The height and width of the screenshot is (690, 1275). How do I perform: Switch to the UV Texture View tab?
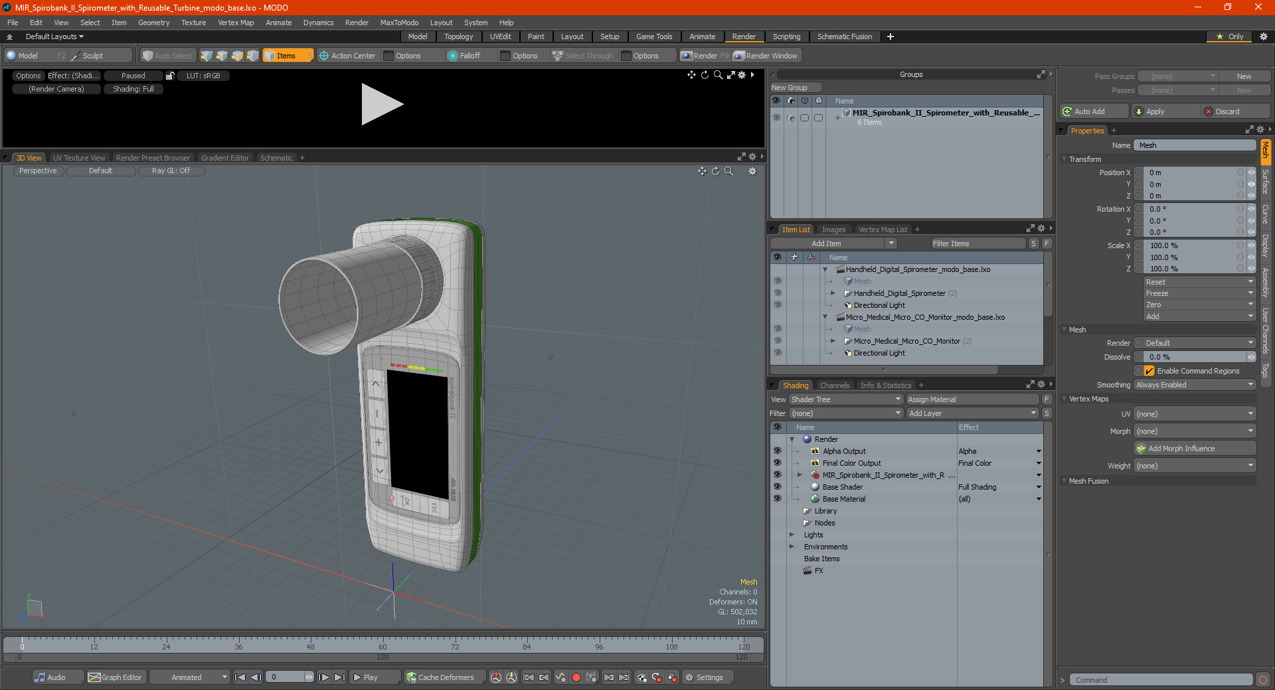click(79, 158)
